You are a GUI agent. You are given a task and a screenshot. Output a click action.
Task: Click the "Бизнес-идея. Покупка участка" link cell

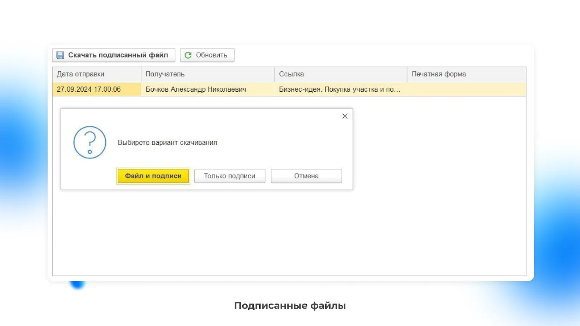point(339,89)
